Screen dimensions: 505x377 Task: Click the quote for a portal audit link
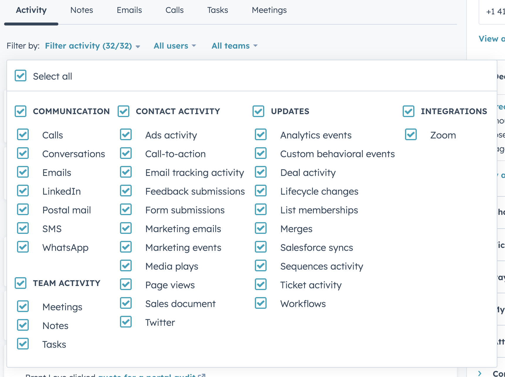click(147, 375)
